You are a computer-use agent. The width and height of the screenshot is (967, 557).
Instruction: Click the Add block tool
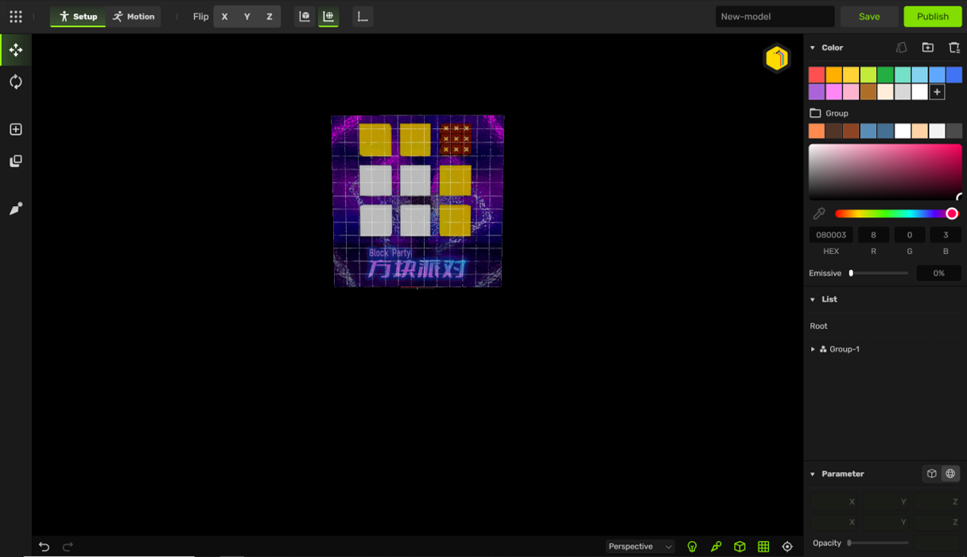click(16, 129)
